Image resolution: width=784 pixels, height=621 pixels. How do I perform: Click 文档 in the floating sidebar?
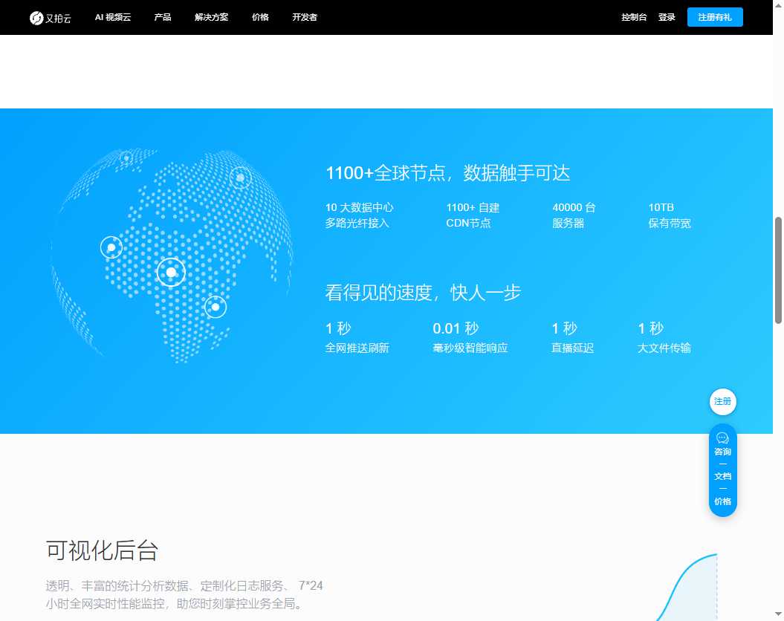722,476
